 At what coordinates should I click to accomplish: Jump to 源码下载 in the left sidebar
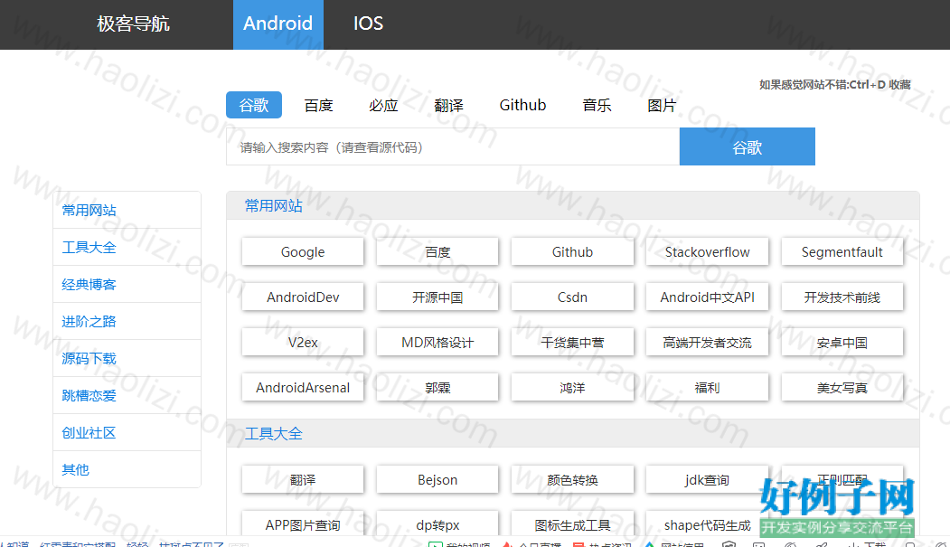(127, 358)
